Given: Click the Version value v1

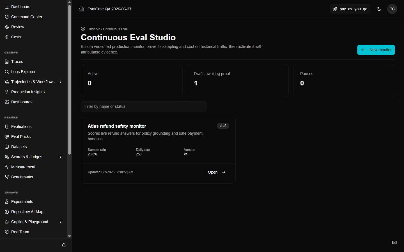Looking at the screenshot, I should 185,154.
